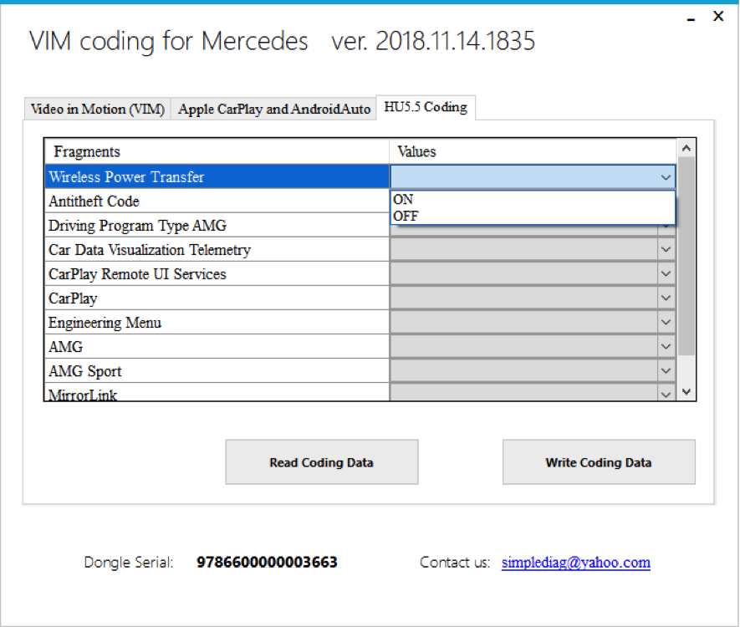The height and width of the screenshot is (627, 740).
Task: Open the Engineering Menu value dropdown
Action: tap(666, 322)
